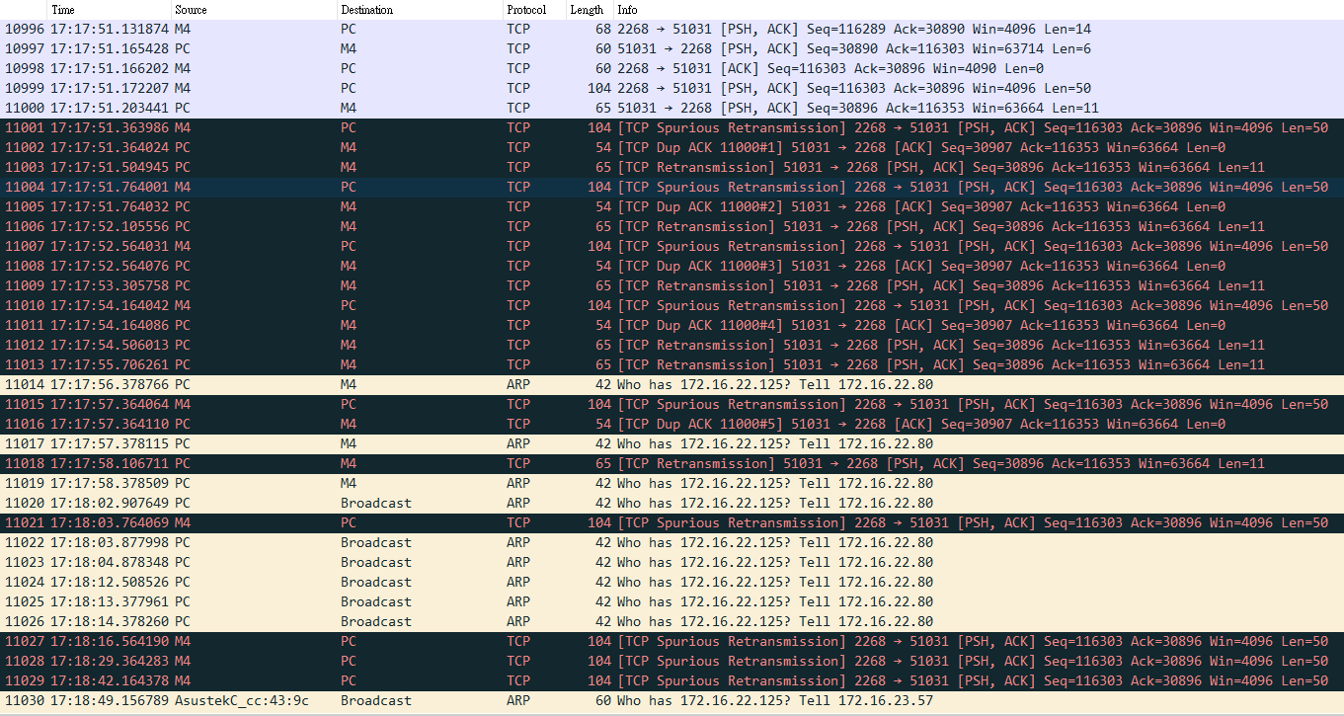Select Spurious Retransmission packet 11027

click(x=672, y=642)
